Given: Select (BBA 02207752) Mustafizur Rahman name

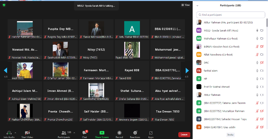Looking at the screenshot, I should coord(224,111).
